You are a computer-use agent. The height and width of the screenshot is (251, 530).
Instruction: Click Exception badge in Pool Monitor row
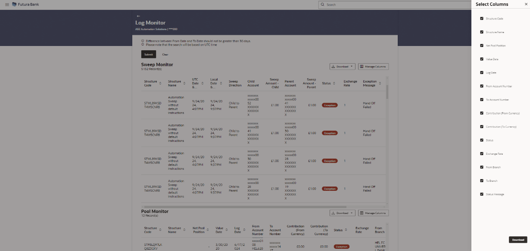[x=342, y=247]
